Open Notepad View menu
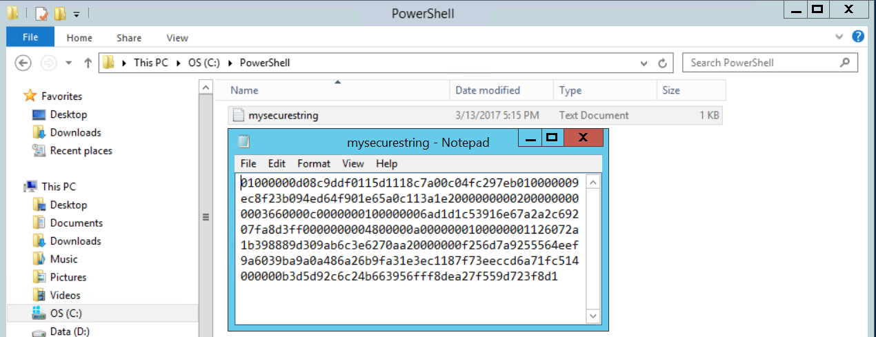The width and height of the screenshot is (876, 337). [352, 163]
